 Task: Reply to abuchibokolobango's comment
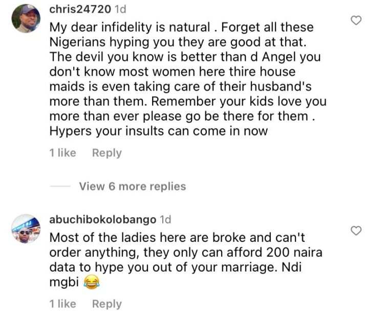[x=106, y=304]
